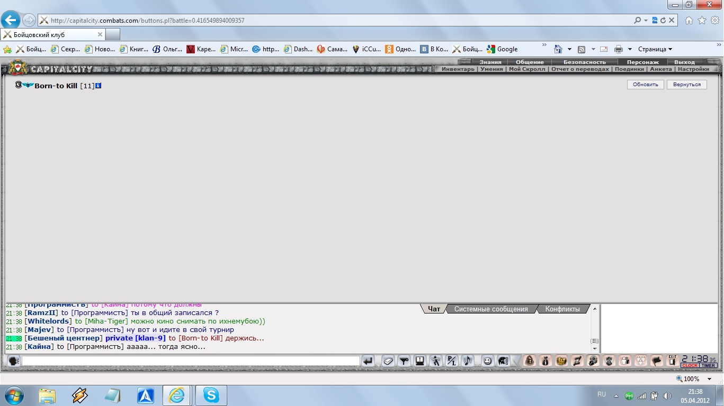Open the Общение menu

point(530,62)
